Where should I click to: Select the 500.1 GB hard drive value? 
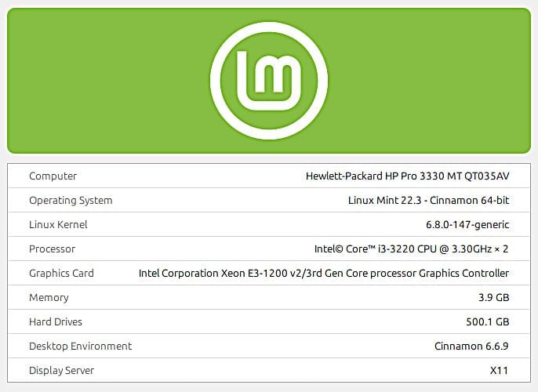click(x=487, y=322)
